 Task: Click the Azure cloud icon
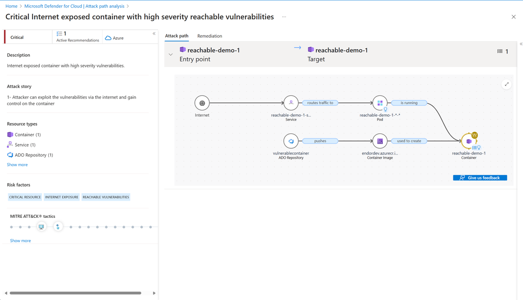click(x=108, y=38)
